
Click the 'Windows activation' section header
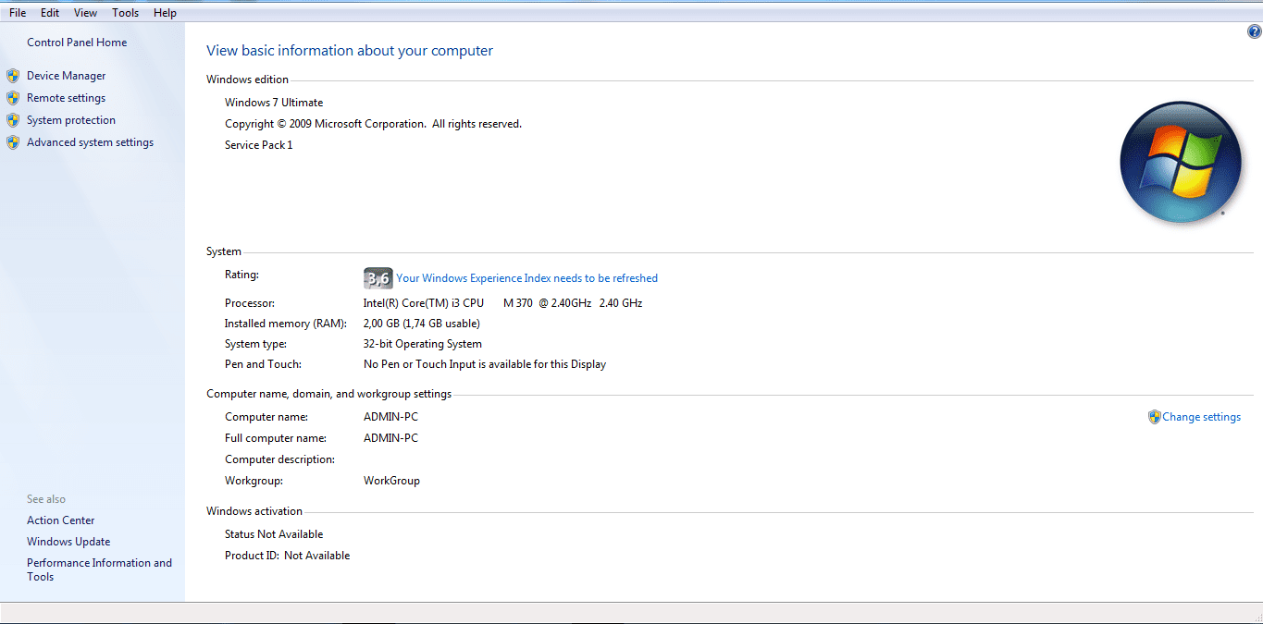tap(254, 511)
